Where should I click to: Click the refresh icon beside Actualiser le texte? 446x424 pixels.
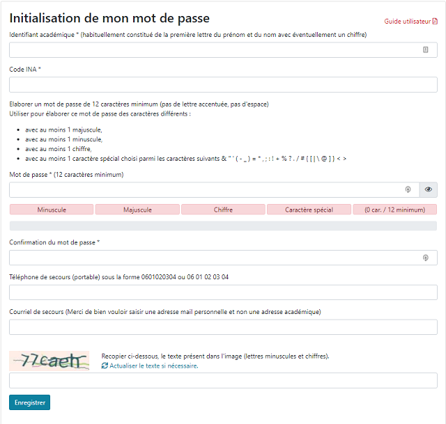tap(105, 366)
